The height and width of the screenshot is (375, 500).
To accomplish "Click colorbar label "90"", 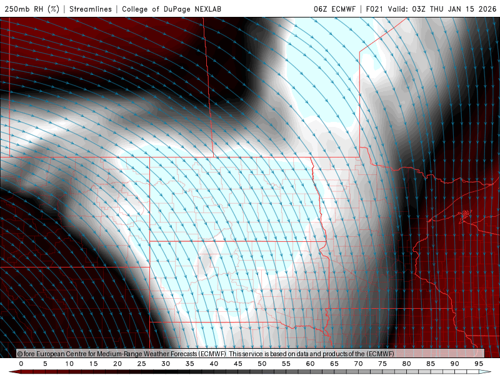I will pos(455,364).
